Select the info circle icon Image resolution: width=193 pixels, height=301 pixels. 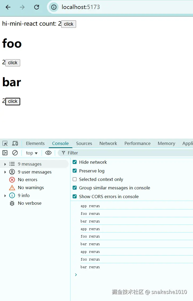click(12, 195)
